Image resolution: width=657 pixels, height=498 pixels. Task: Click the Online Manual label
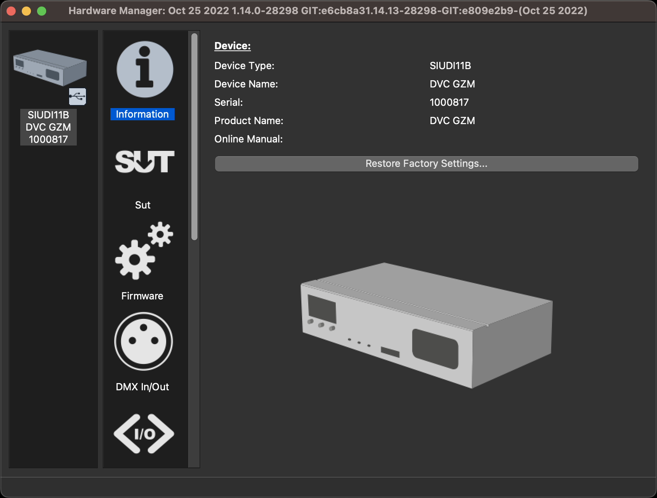pyautogui.click(x=248, y=139)
